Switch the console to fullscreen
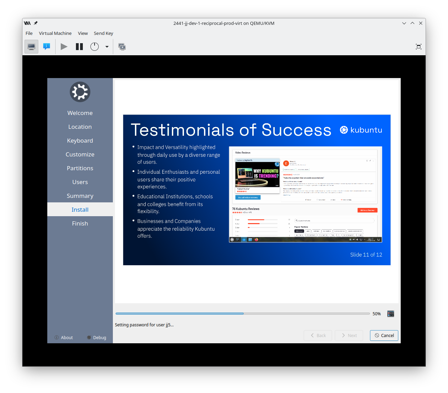Viewport: 448px width, 393px height. [419, 47]
